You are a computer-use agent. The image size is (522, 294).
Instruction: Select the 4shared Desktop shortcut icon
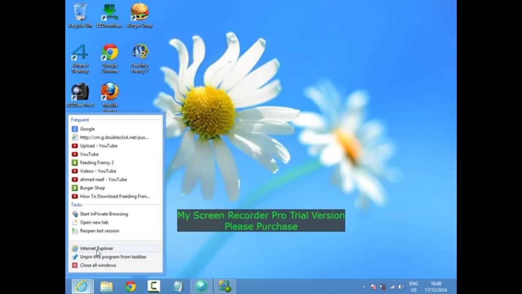click(80, 58)
